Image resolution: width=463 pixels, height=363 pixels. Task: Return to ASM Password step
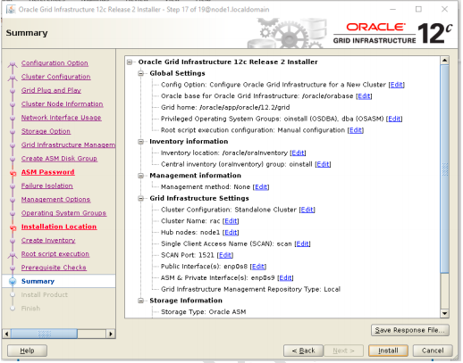pyautogui.click(x=47, y=172)
